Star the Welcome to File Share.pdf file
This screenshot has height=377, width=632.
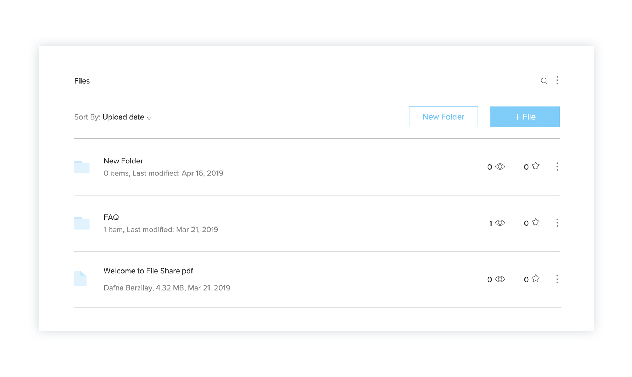click(536, 279)
